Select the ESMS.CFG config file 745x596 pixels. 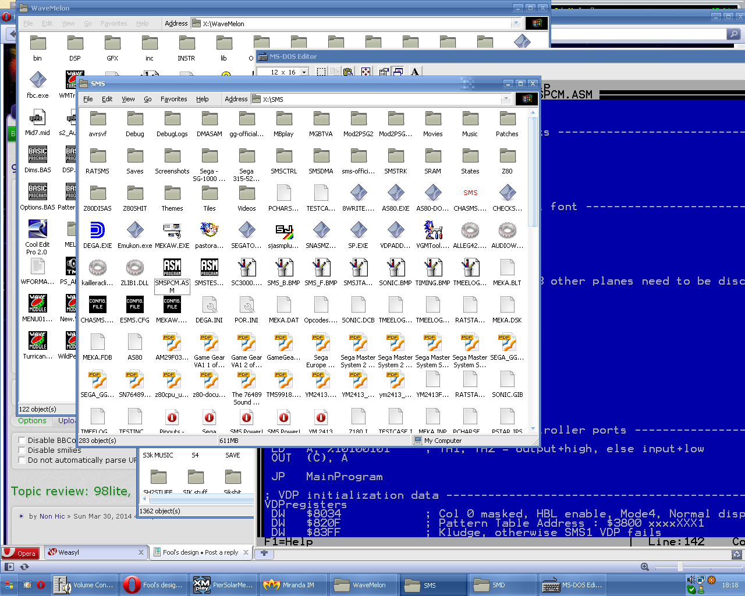coord(135,305)
